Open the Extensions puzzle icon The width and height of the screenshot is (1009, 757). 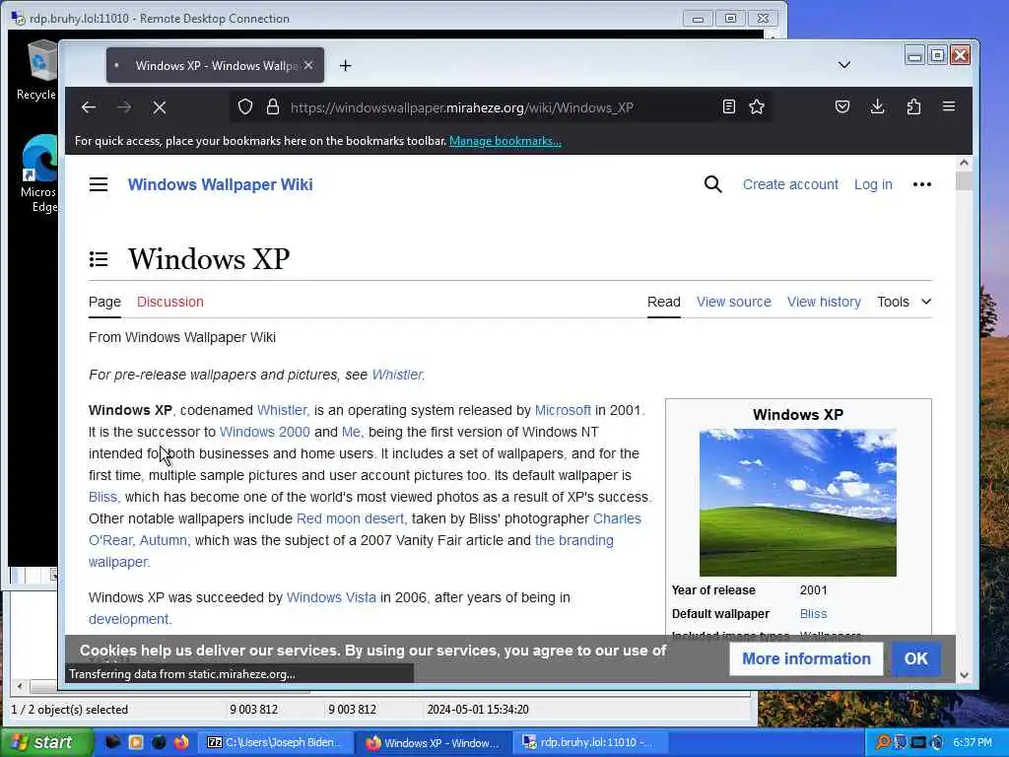pos(913,106)
